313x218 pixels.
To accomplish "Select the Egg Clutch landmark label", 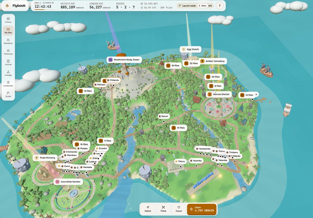I will (x=190, y=49).
